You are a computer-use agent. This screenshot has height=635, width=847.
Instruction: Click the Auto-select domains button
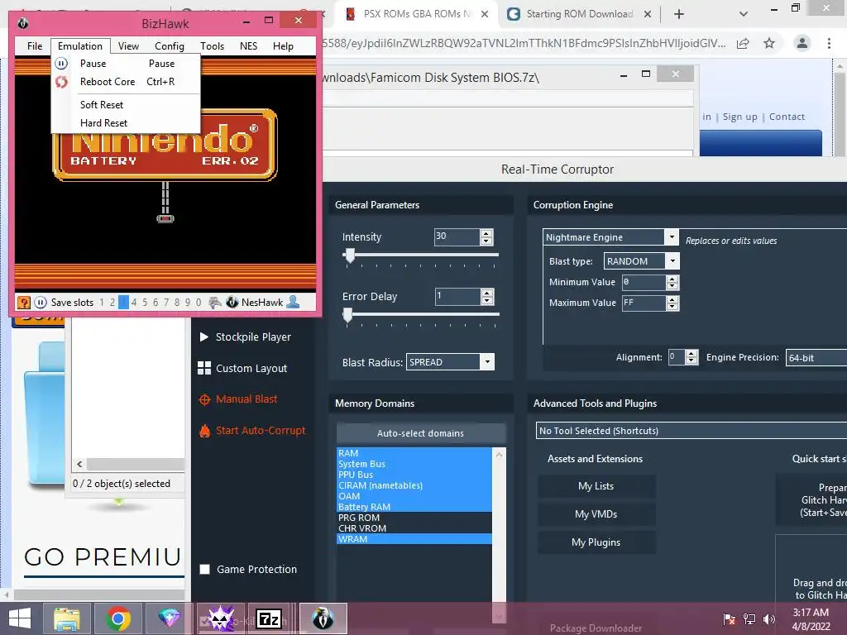420,433
